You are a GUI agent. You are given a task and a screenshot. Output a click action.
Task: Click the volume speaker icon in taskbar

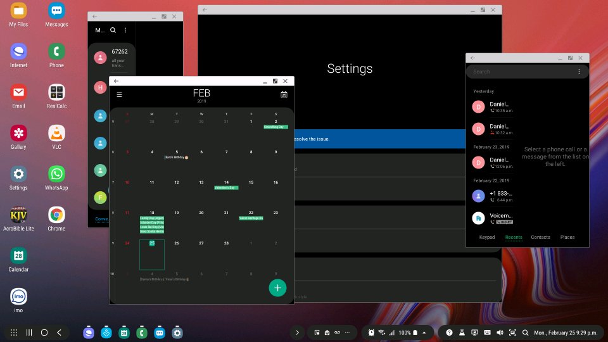pos(500,332)
